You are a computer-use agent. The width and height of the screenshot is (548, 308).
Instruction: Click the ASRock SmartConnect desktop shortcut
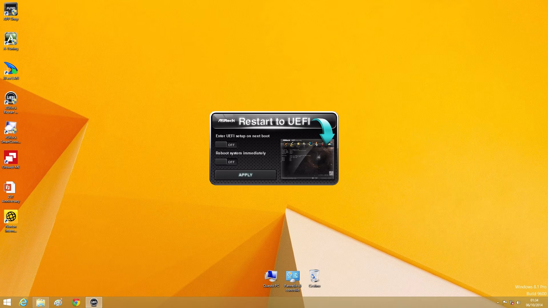[x=11, y=132]
